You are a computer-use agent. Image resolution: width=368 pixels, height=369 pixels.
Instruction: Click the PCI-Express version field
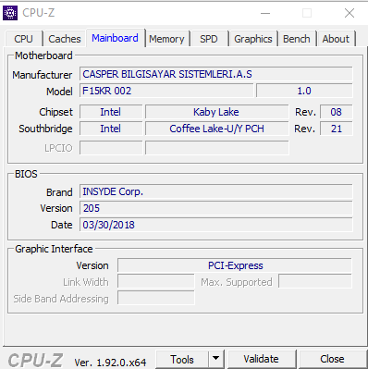click(x=235, y=265)
